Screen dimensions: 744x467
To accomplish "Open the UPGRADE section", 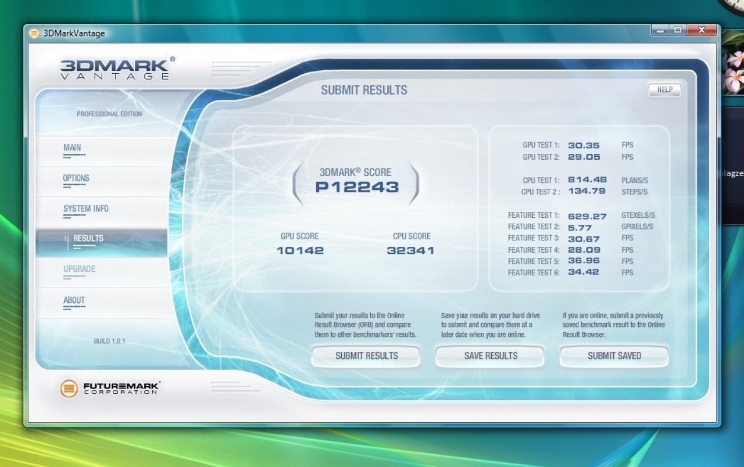I will [x=102, y=272].
